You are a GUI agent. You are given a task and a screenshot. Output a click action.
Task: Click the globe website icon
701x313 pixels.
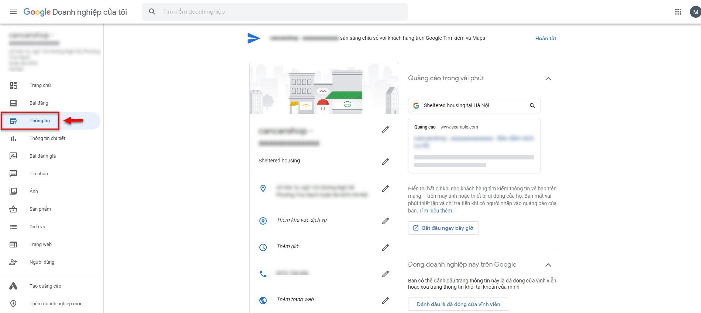click(x=263, y=300)
